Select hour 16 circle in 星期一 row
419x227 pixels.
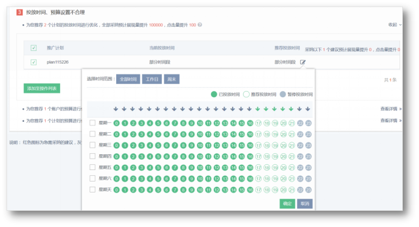point(250,123)
